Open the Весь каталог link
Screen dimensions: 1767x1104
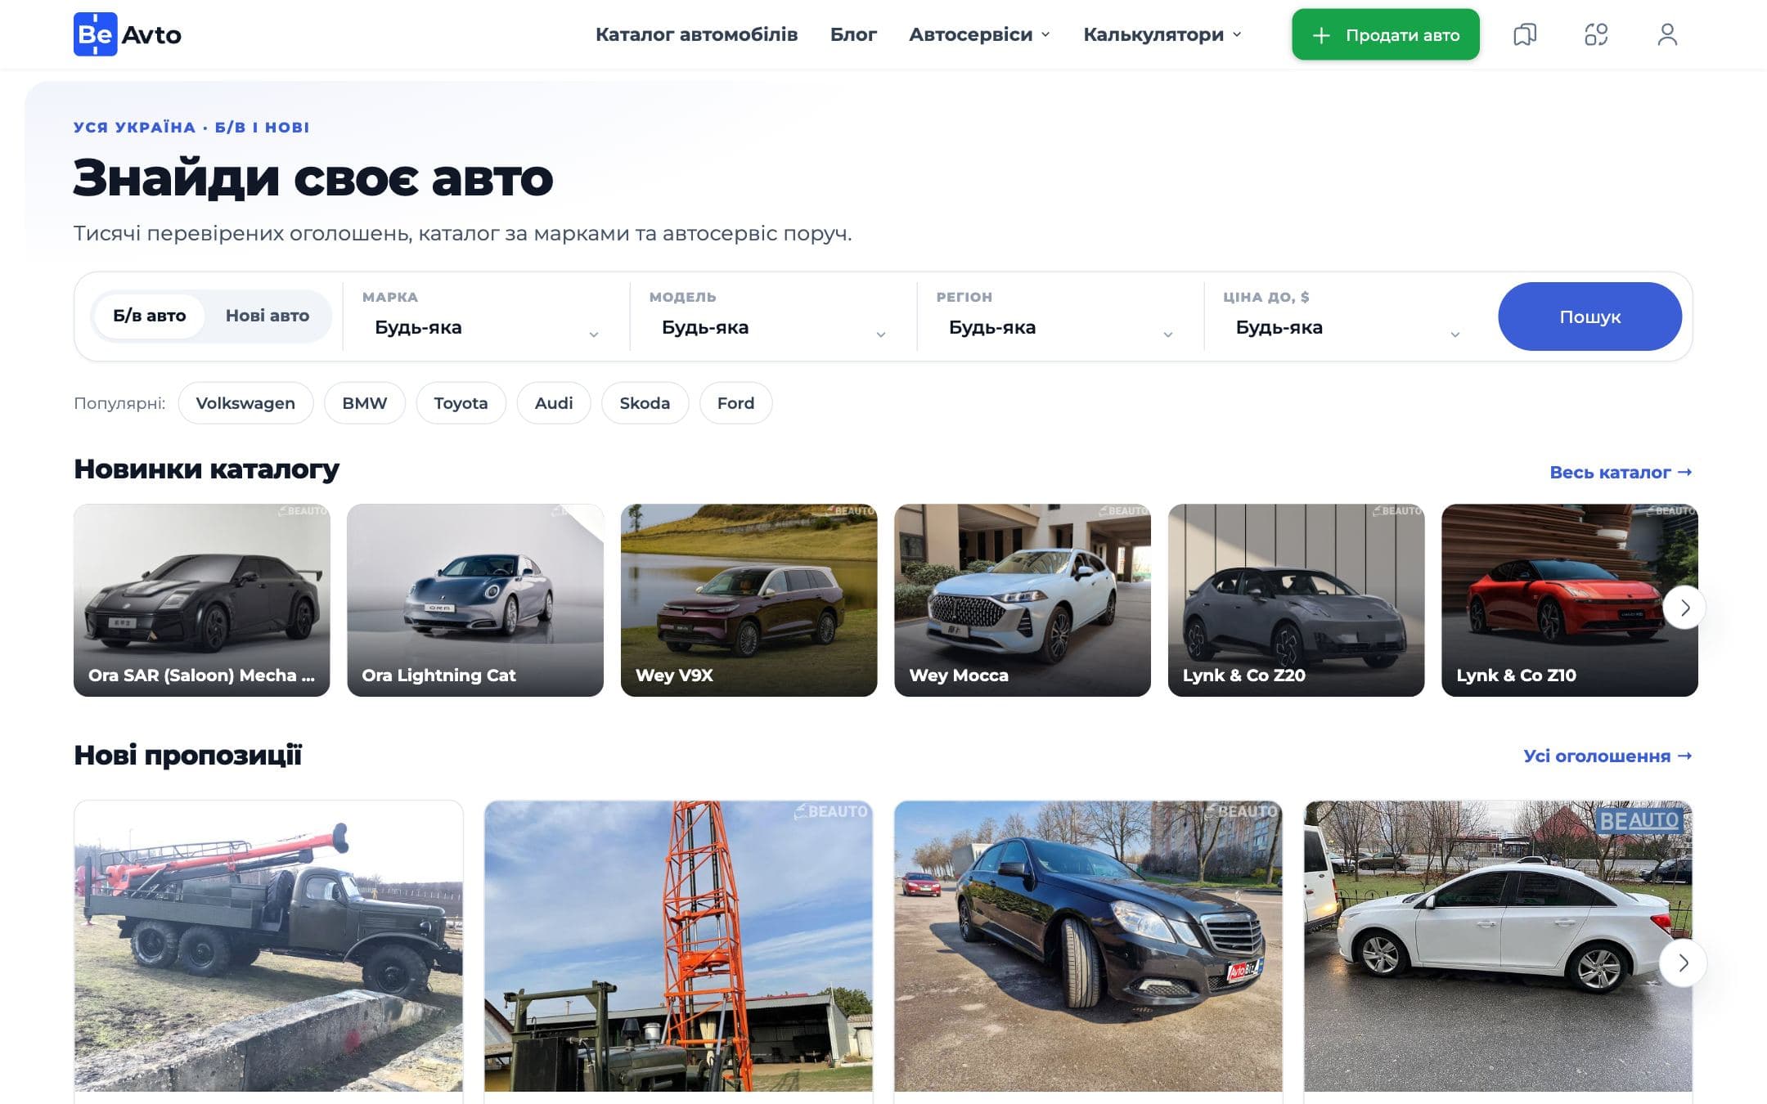click(1621, 472)
